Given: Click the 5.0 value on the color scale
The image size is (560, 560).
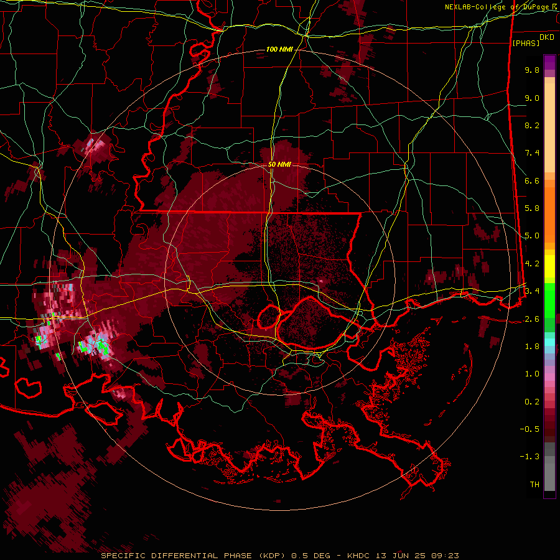Looking at the screenshot, I should pyautogui.click(x=532, y=236).
